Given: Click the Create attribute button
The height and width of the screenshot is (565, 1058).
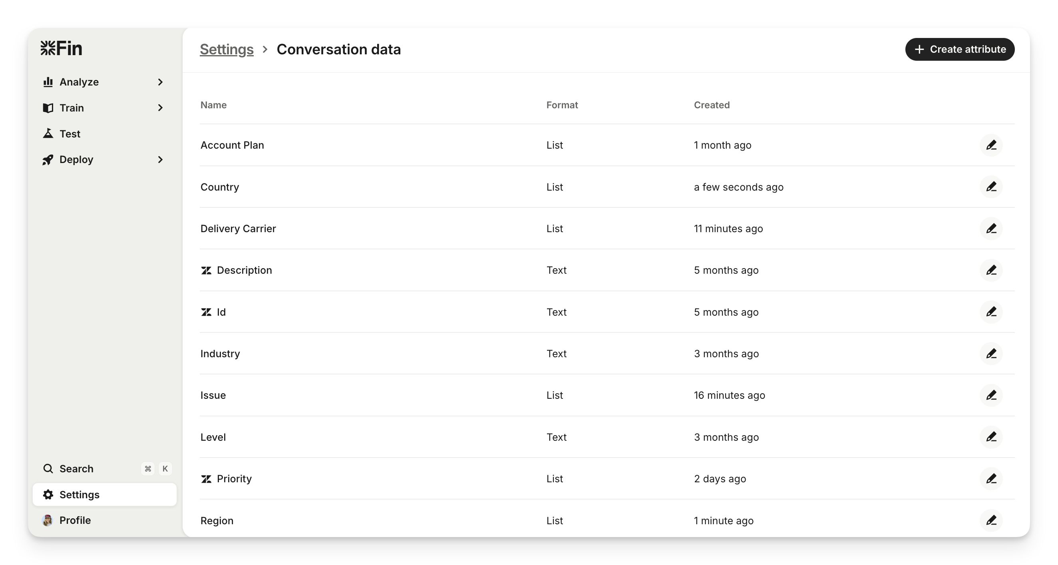Looking at the screenshot, I should 959,49.
